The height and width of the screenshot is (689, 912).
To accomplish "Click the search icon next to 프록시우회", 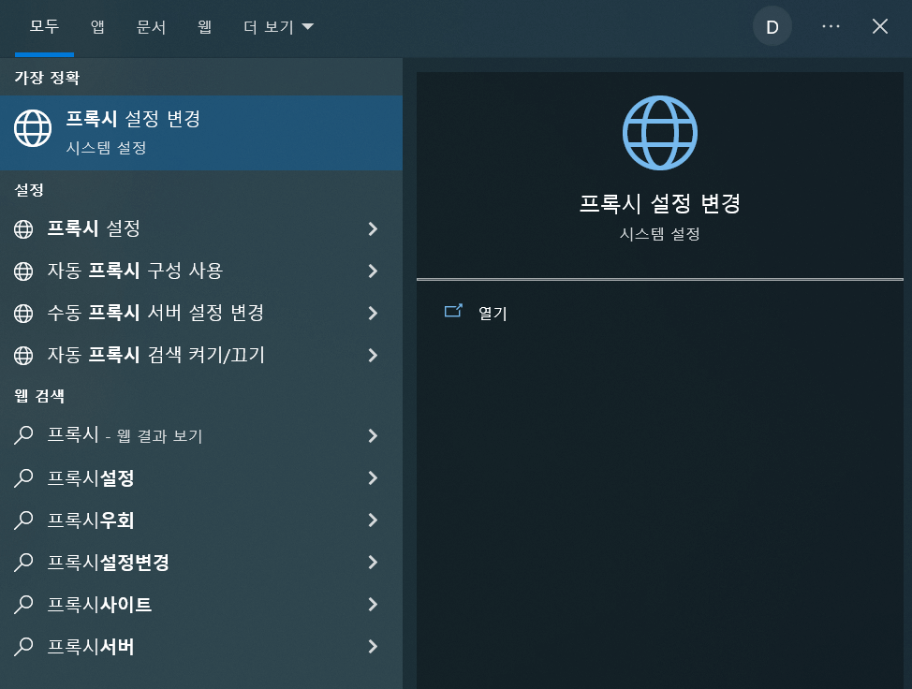I will [23, 520].
